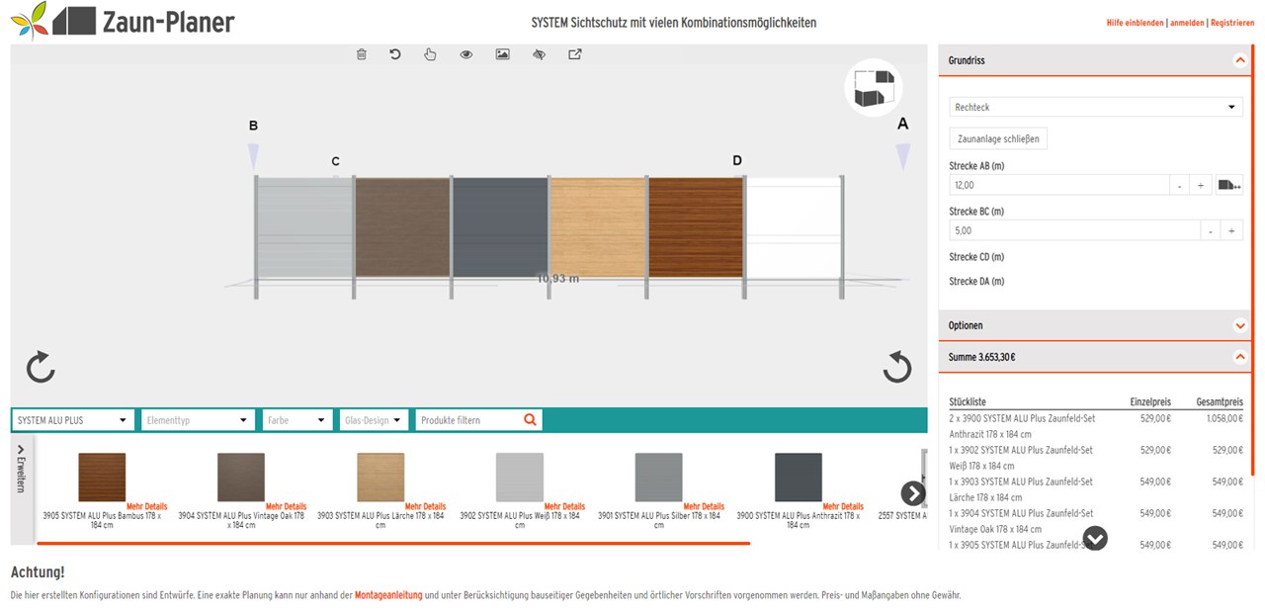
Task: Open the Rechteck shape dropdown
Action: [1096, 107]
